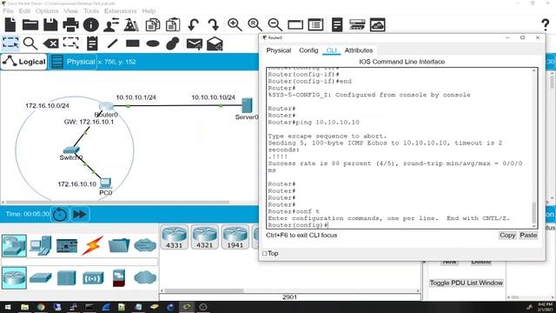Open the Custom Devices dialog icon
This screenshot has height=313, width=556.
point(315,25)
